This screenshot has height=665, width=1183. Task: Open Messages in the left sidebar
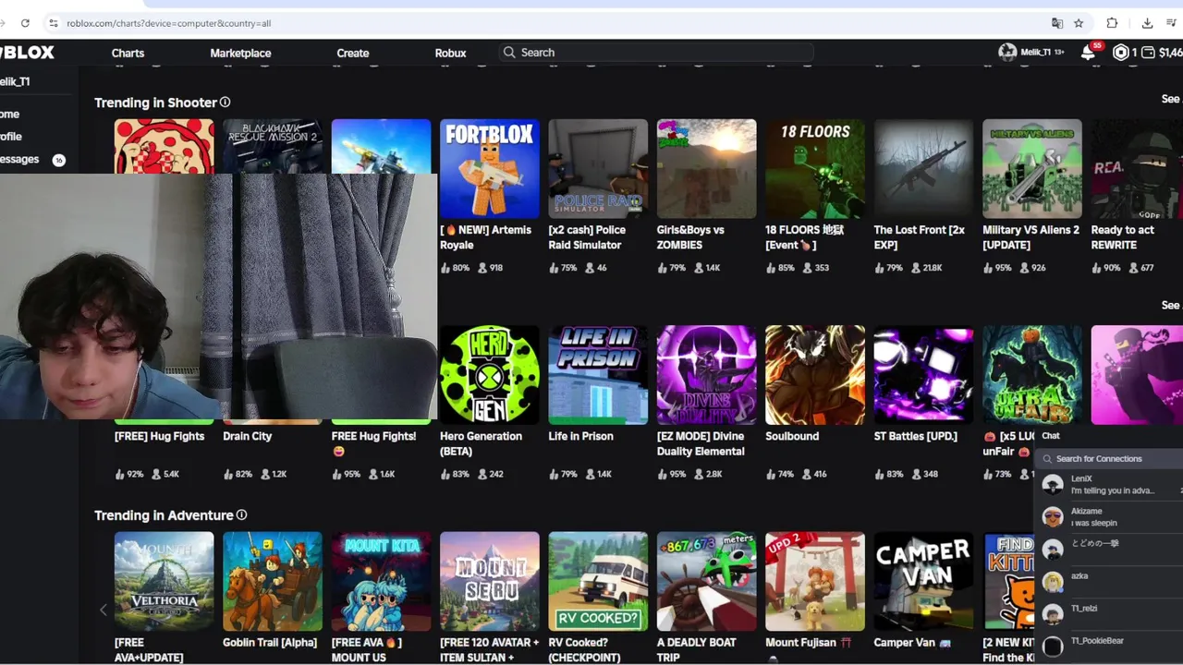[19, 159]
